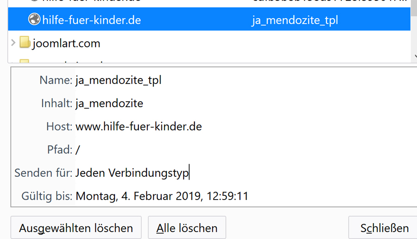Screen dimensions: 417x239
Task: Click the Senden für label
Action: [x=44, y=173]
